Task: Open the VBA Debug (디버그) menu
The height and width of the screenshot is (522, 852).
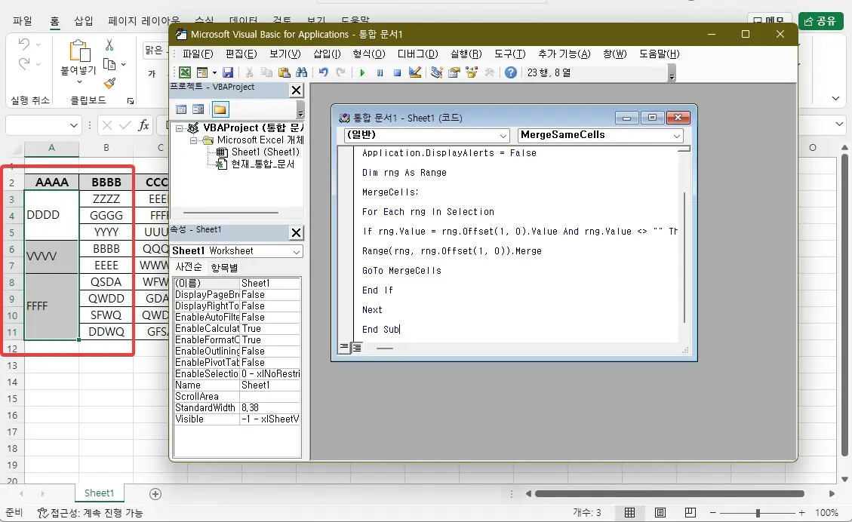Action: 417,54
